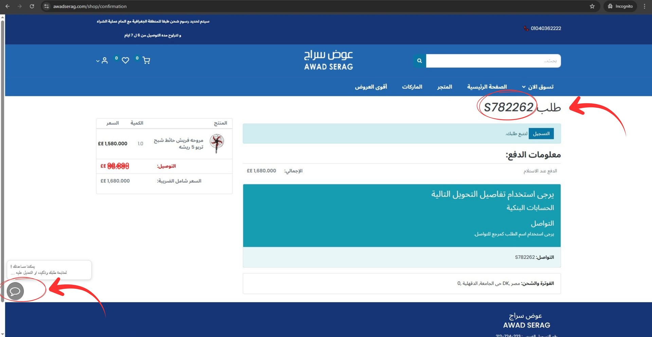Click the AWAD SERAG logo
The width and height of the screenshot is (652, 337).
tap(328, 59)
